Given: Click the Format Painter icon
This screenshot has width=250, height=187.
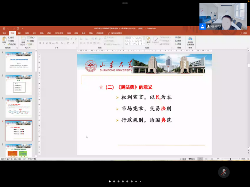Looking at the screenshot, I should (x=12, y=44).
